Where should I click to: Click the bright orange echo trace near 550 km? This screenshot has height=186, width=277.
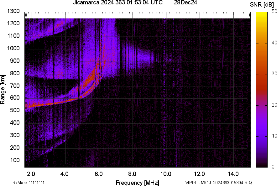point(47,103)
